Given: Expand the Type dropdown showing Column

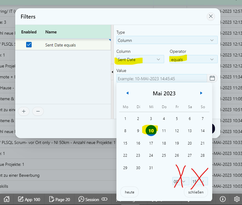Looking at the screenshot, I should 167,40.
